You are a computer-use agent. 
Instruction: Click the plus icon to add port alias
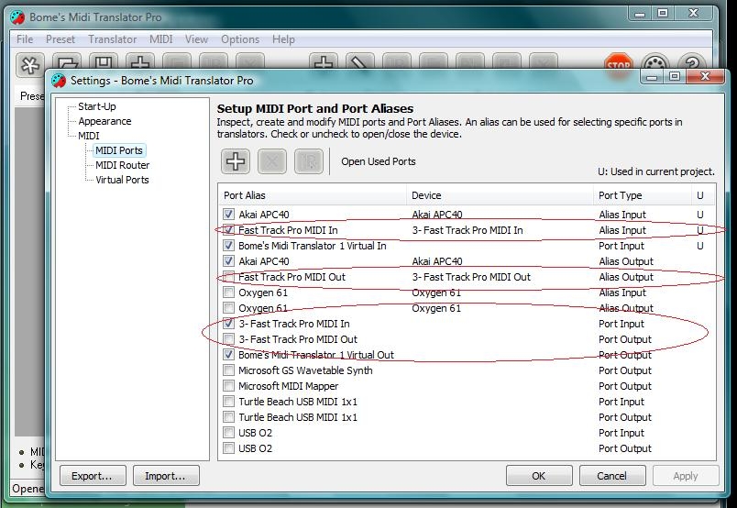pyautogui.click(x=236, y=161)
